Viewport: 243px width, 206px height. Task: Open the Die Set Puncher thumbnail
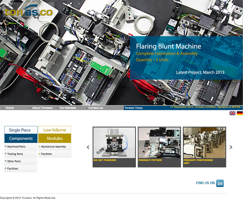(x=114, y=143)
